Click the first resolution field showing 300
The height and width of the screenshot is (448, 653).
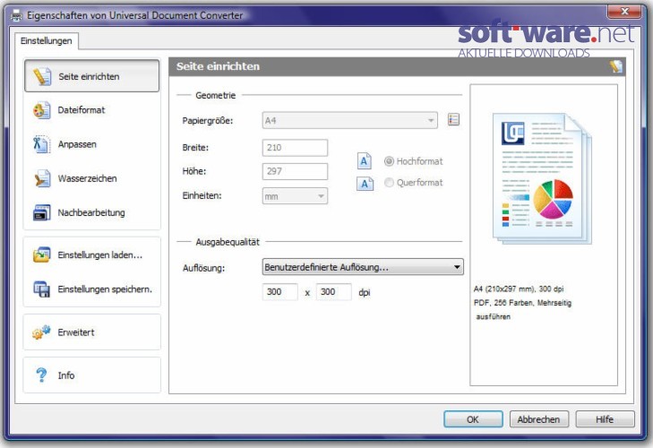(279, 292)
